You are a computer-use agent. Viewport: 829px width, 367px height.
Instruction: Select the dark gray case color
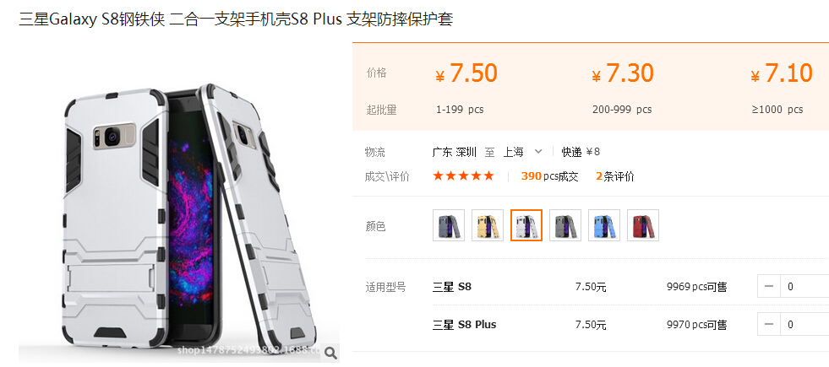tap(565, 225)
